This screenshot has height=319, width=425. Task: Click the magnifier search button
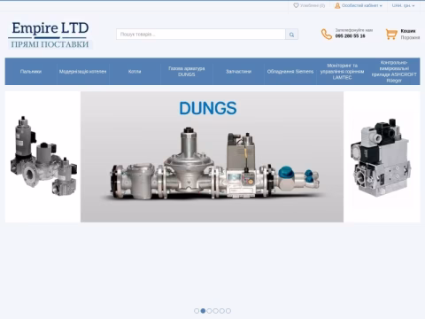pos(291,35)
